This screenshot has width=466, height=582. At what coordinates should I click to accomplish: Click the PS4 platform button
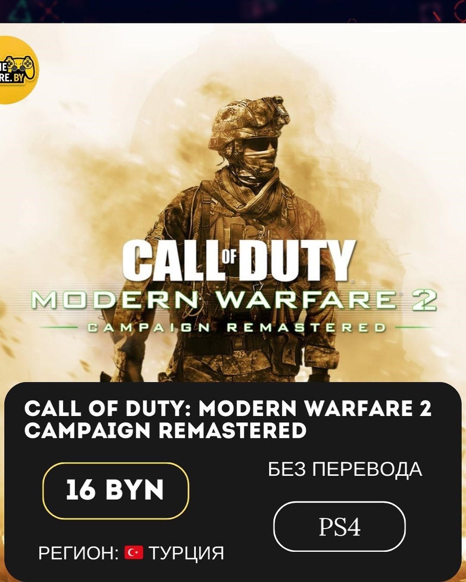(x=340, y=526)
